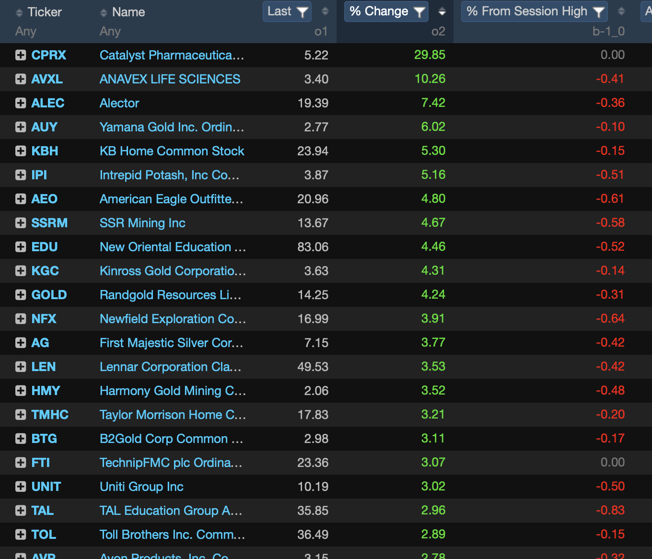
Task: Click the plus icon beside AUY
Action: pos(21,127)
